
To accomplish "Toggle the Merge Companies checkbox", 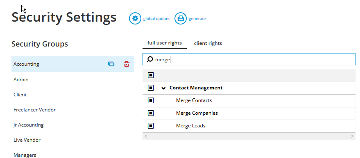I will coord(151,113).
